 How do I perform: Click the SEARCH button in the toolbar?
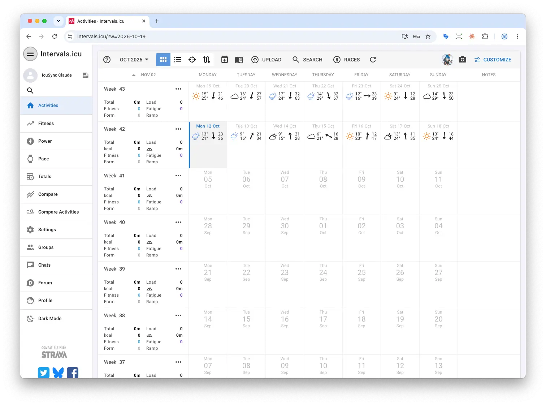(x=307, y=60)
